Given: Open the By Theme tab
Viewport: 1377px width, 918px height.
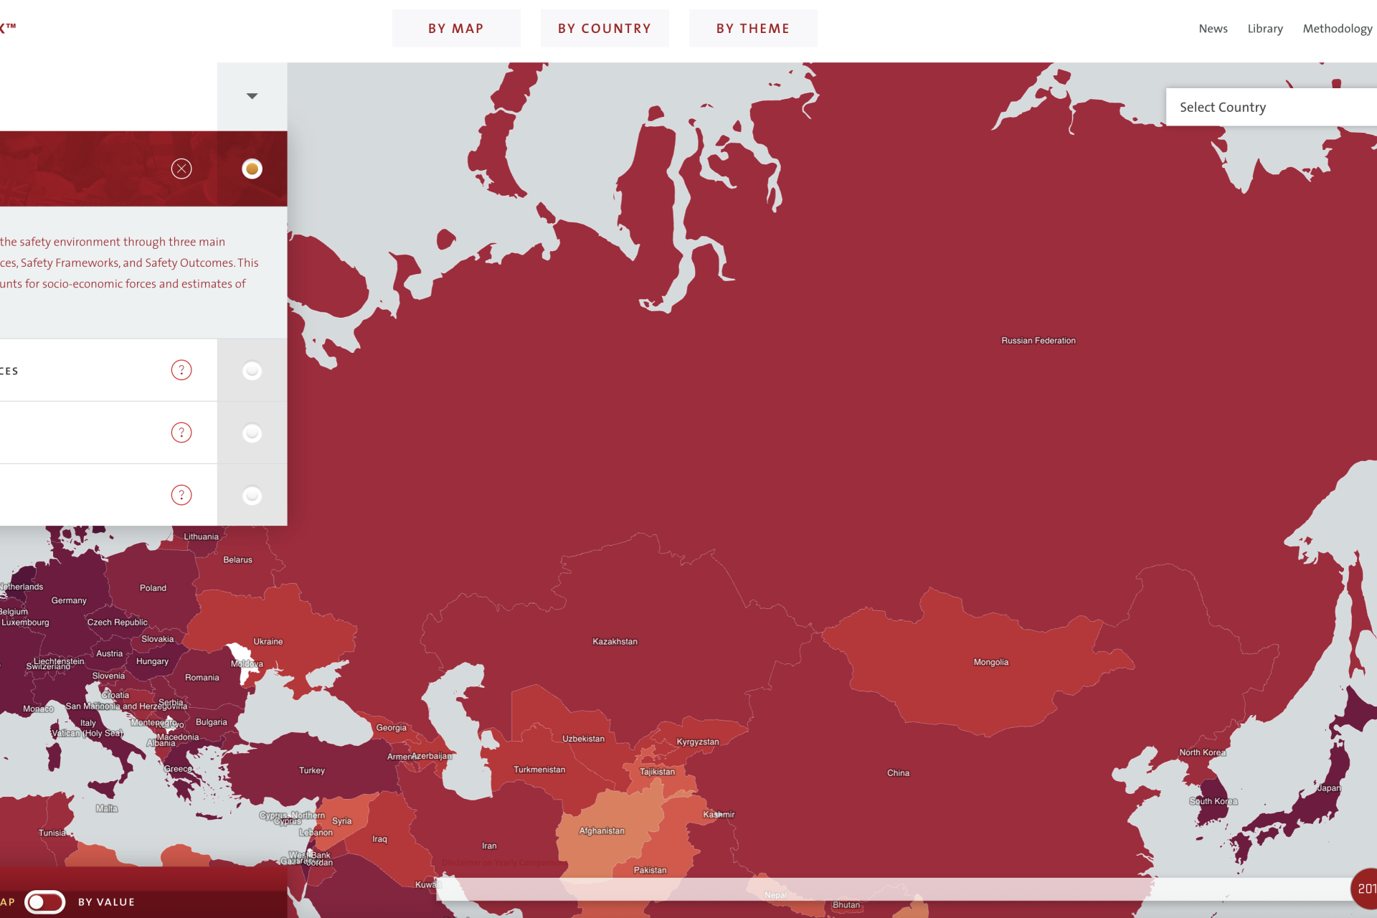Looking at the screenshot, I should tap(753, 29).
